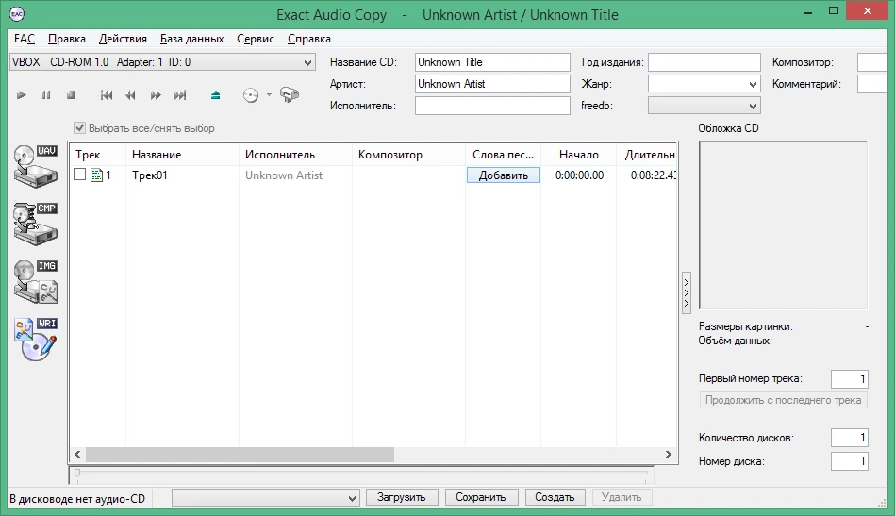Click the WRI write CD icon
This screenshot has width=895, height=516.
coord(36,339)
